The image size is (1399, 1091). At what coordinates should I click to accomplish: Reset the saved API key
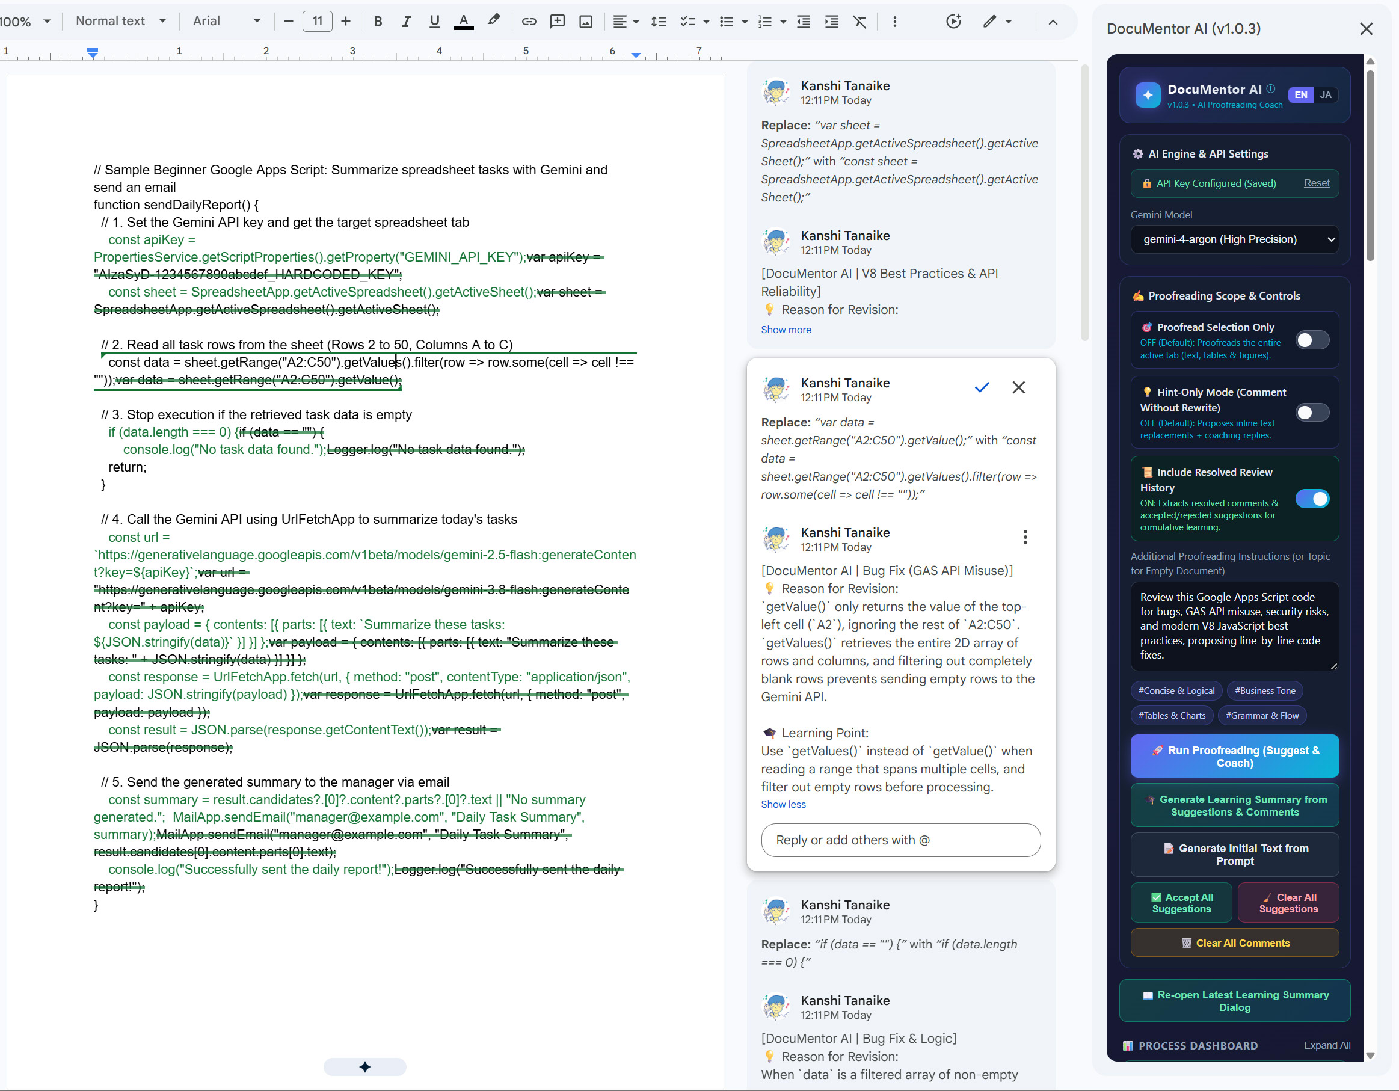tap(1317, 183)
